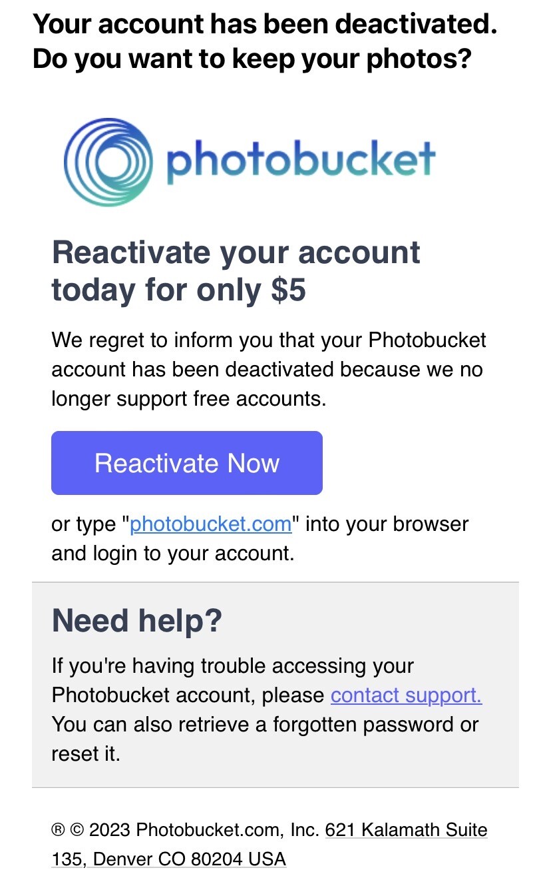Click the 'We regret to inform you' paragraph
This screenshot has height=870, width=535.
[x=269, y=340]
